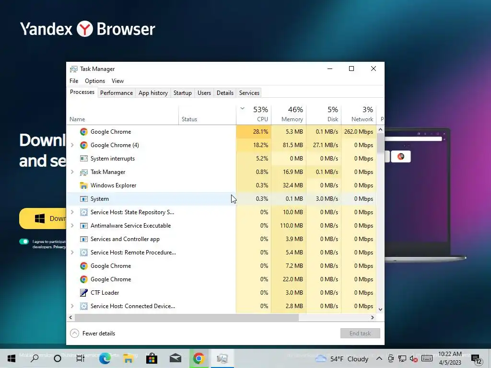The height and width of the screenshot is (368, 491).
Task: Click the End task button
Action: tap(360, 333)
